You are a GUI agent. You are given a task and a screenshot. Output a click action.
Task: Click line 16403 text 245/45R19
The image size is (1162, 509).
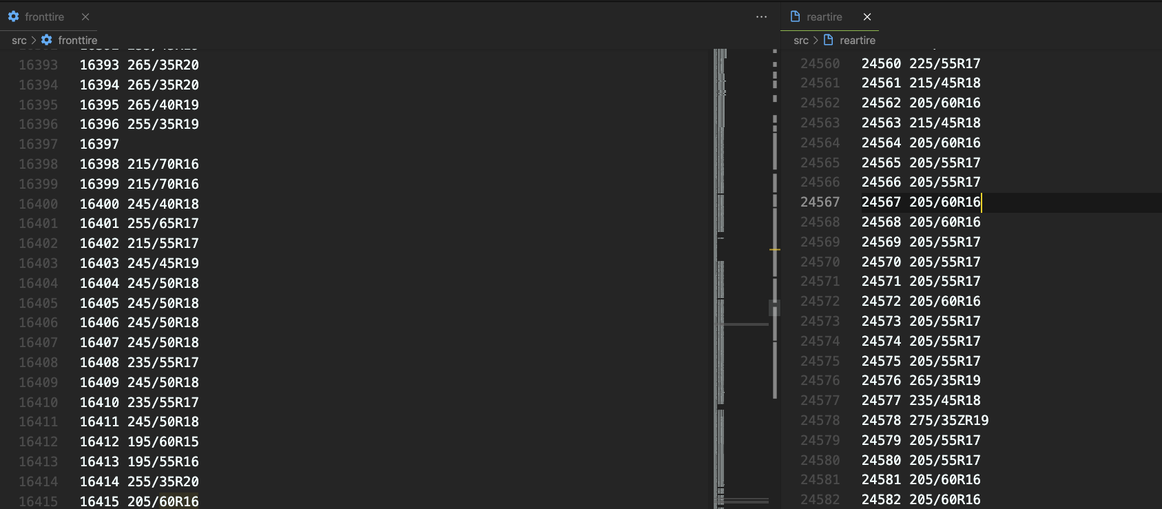click(x=163, y=263)
